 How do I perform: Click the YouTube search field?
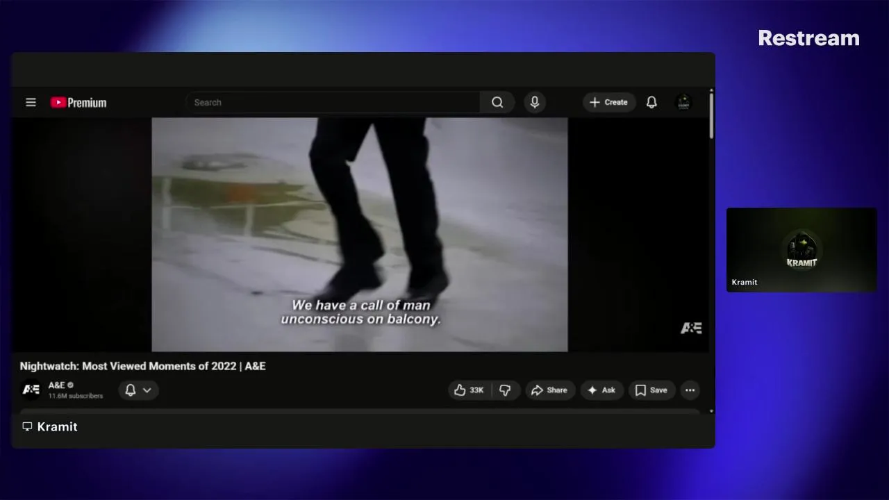(x=333, y=102)
